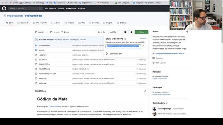Click Create a new release link

point(160,79)
